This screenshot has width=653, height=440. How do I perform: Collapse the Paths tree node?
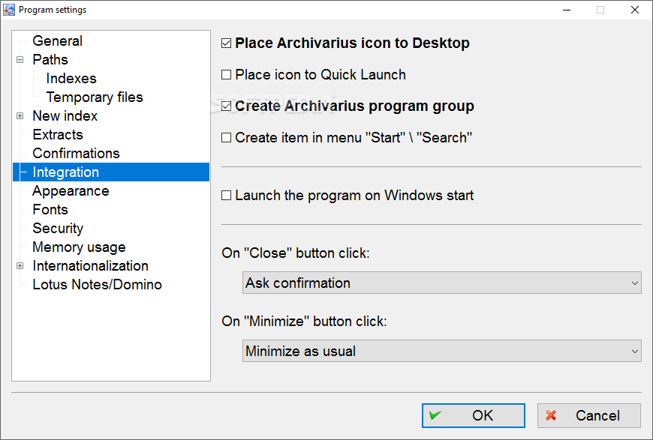click(x=20, y=59)
